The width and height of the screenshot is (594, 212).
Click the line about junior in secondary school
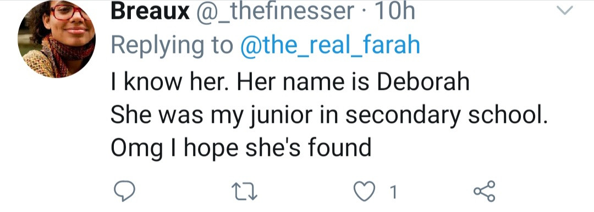pos(329,116)
